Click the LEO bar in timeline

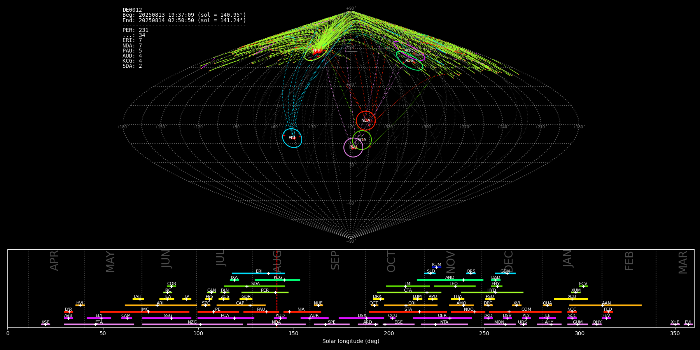(455, 286)
